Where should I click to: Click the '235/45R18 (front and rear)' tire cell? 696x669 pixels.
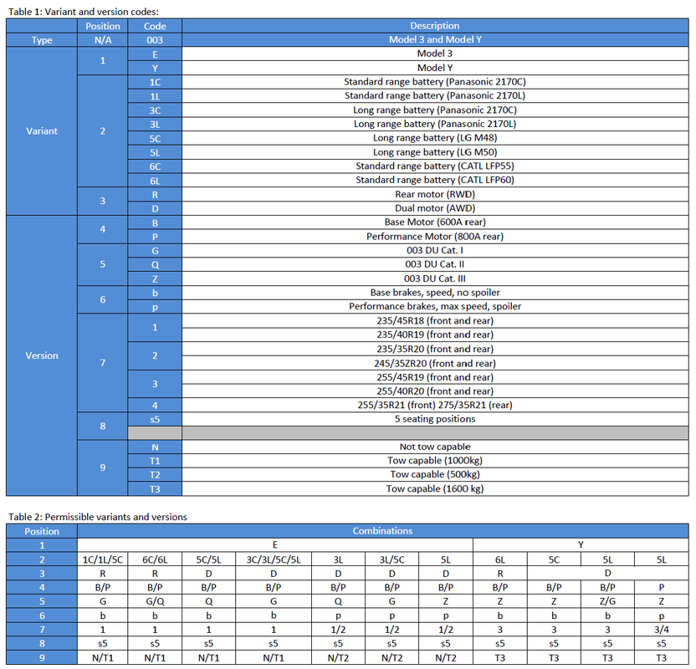coord(435,320)
